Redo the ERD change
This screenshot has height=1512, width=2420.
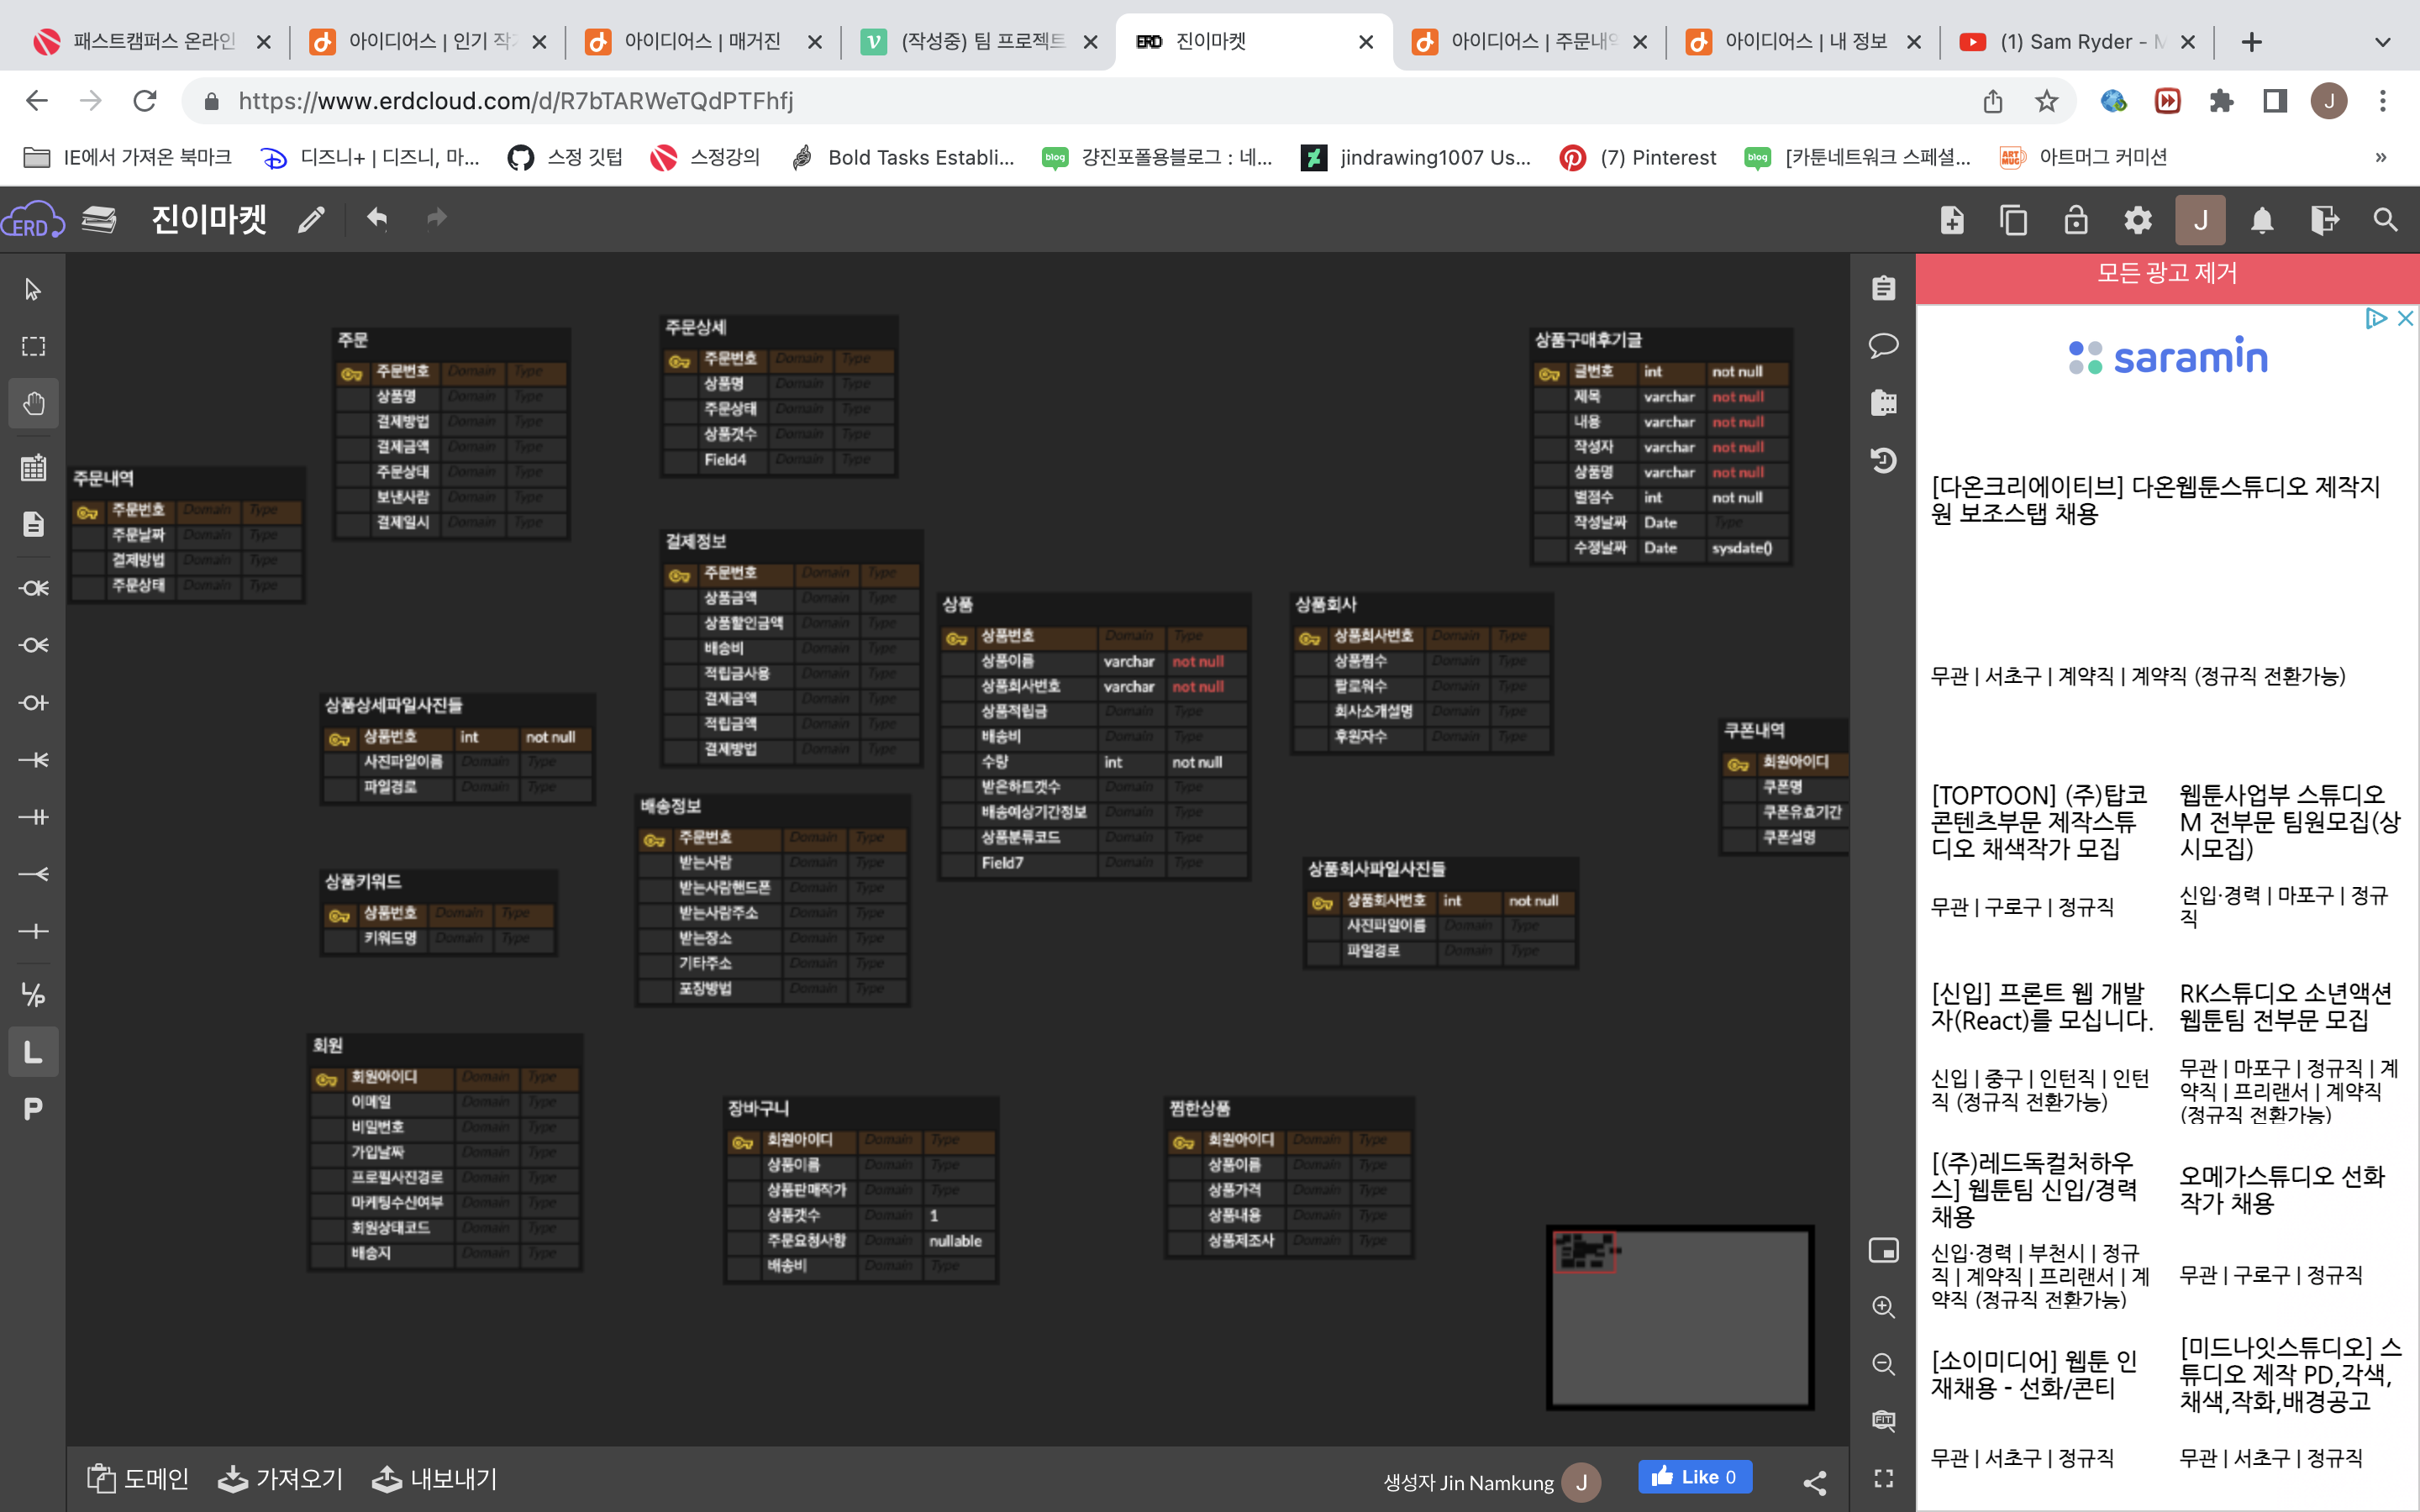(x=436, y=218)
